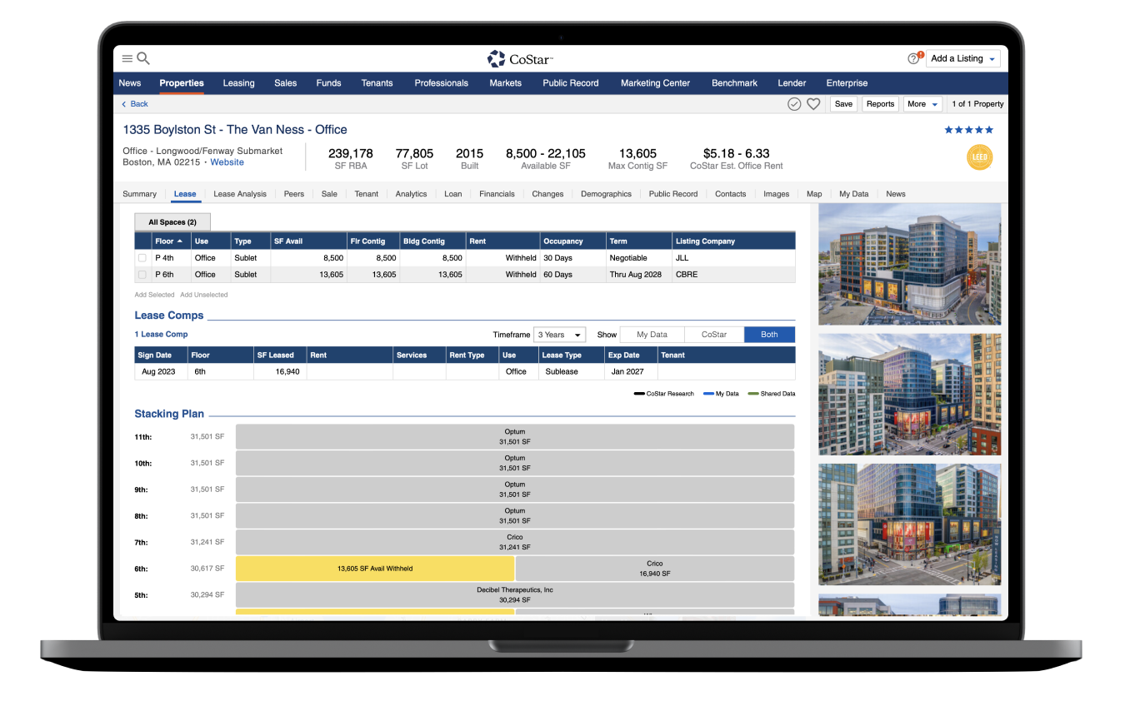The image size is (1130, 701).
Task: Click the LEED certification badge
Action: pyautogui.click(x=979, y=157)
